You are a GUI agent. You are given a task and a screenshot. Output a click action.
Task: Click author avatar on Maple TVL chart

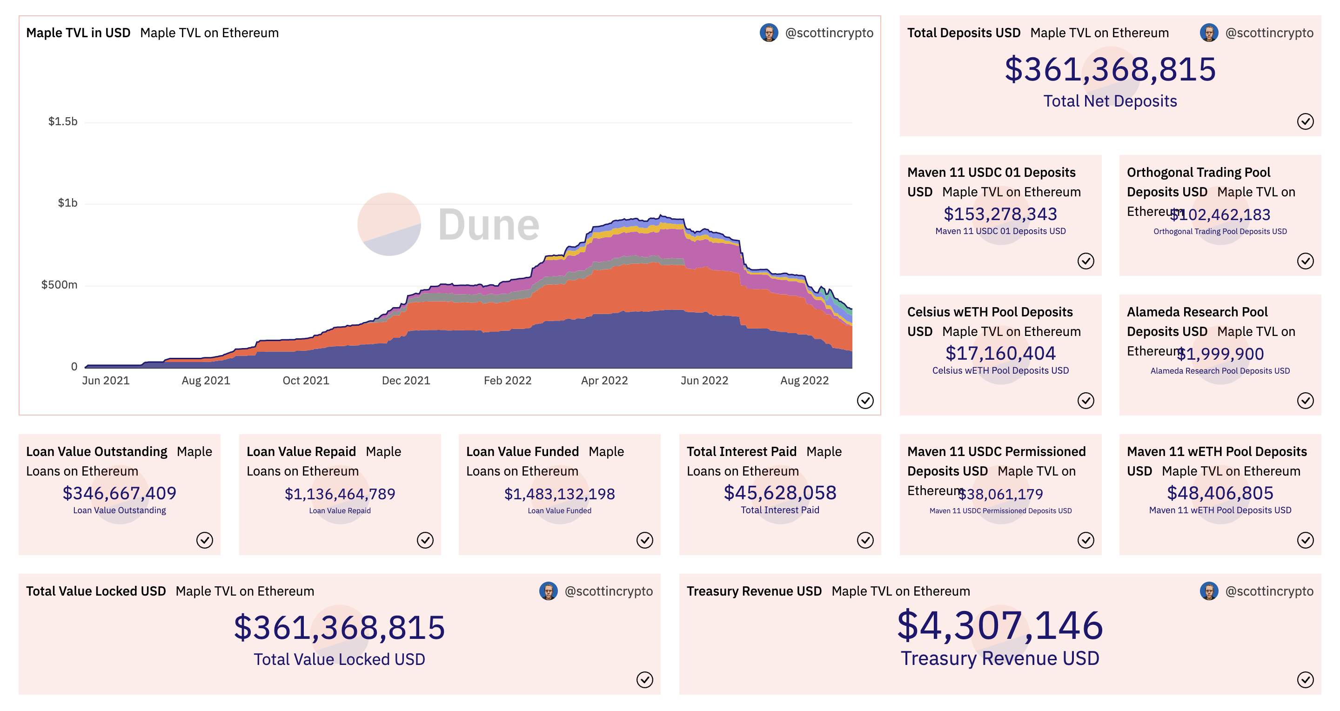coord(769,33)
